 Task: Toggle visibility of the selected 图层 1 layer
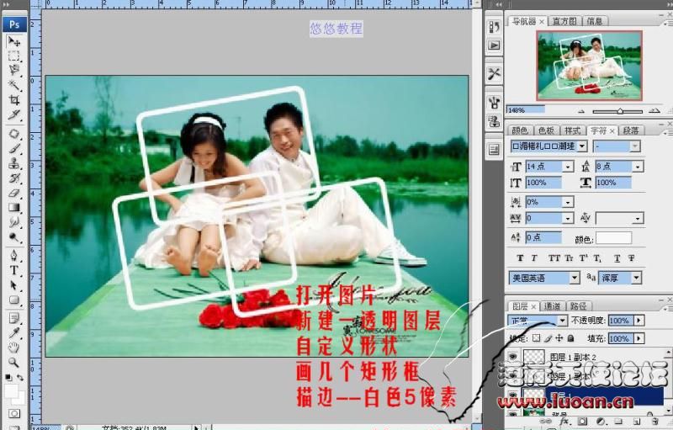pyautogui.click(x=512, y=395)
